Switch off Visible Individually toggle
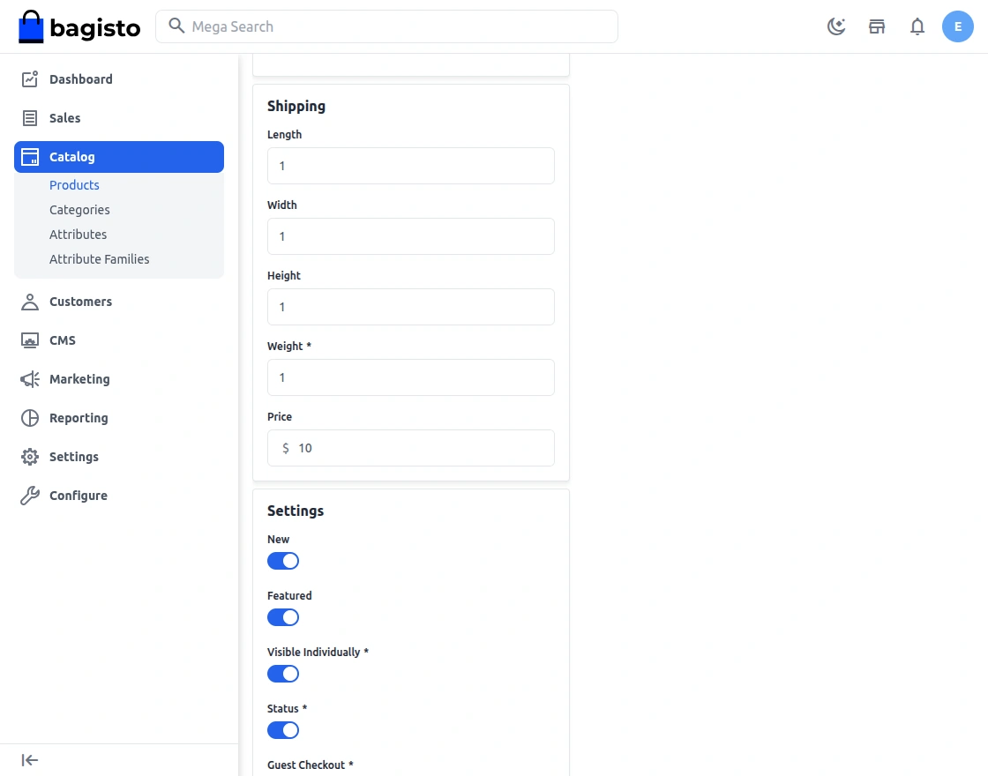The width and height of the screenshot is (988, 776). [283, 674]
